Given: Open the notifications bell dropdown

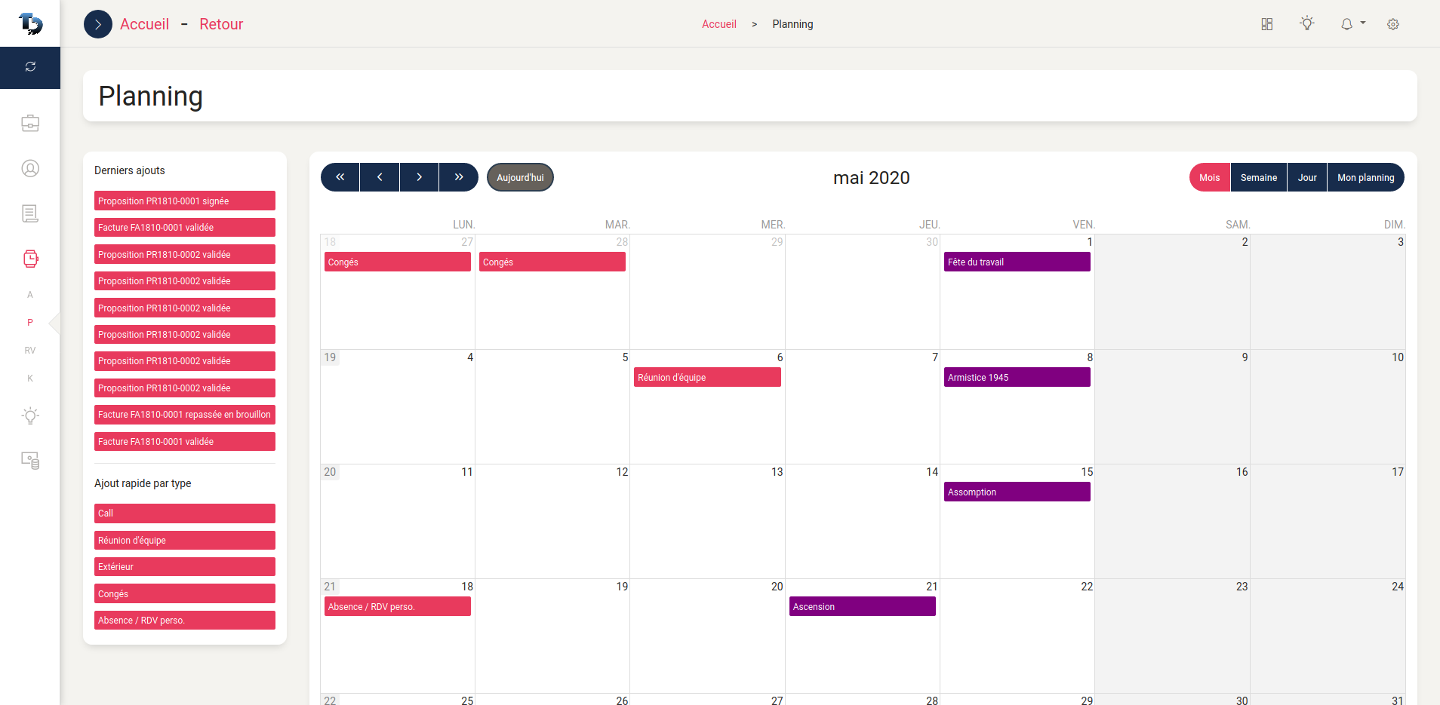Looking at the screenshot, I should pyautogui.click(x=1352, y=24).
